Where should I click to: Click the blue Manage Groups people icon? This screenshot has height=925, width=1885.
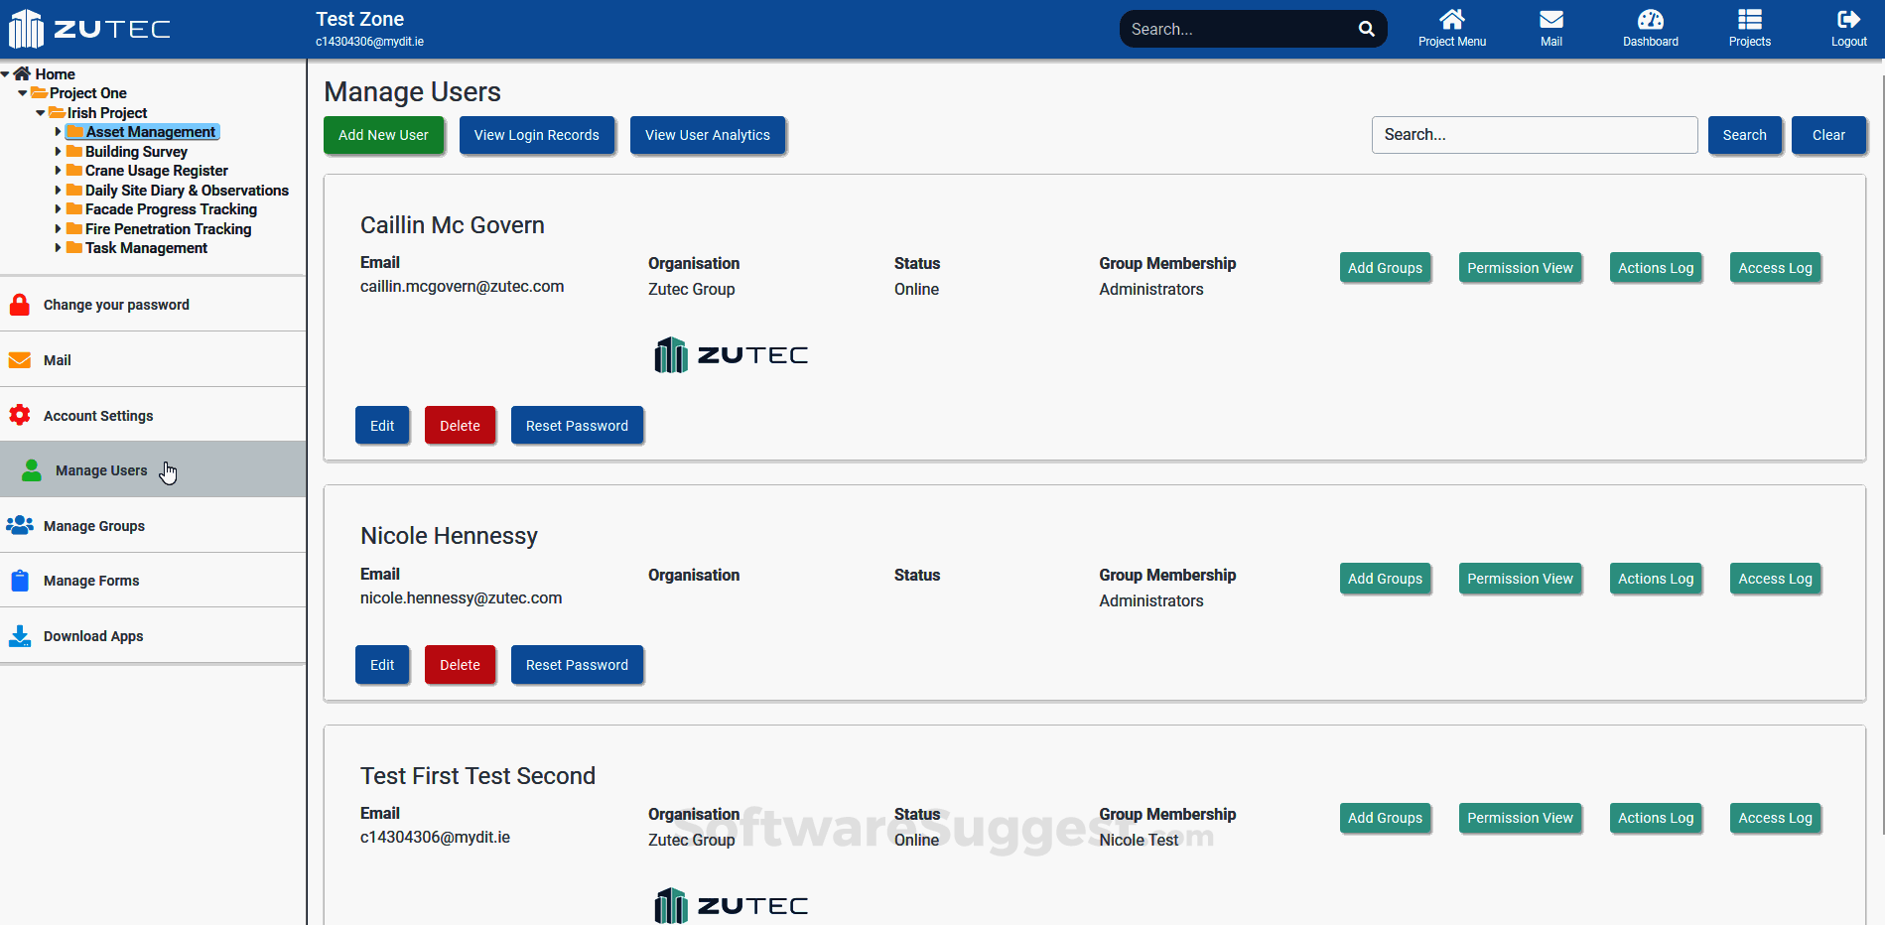pyautogui.click(x=20, y=525)
